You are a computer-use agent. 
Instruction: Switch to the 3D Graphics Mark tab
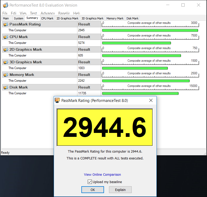(x=92, y=18)
